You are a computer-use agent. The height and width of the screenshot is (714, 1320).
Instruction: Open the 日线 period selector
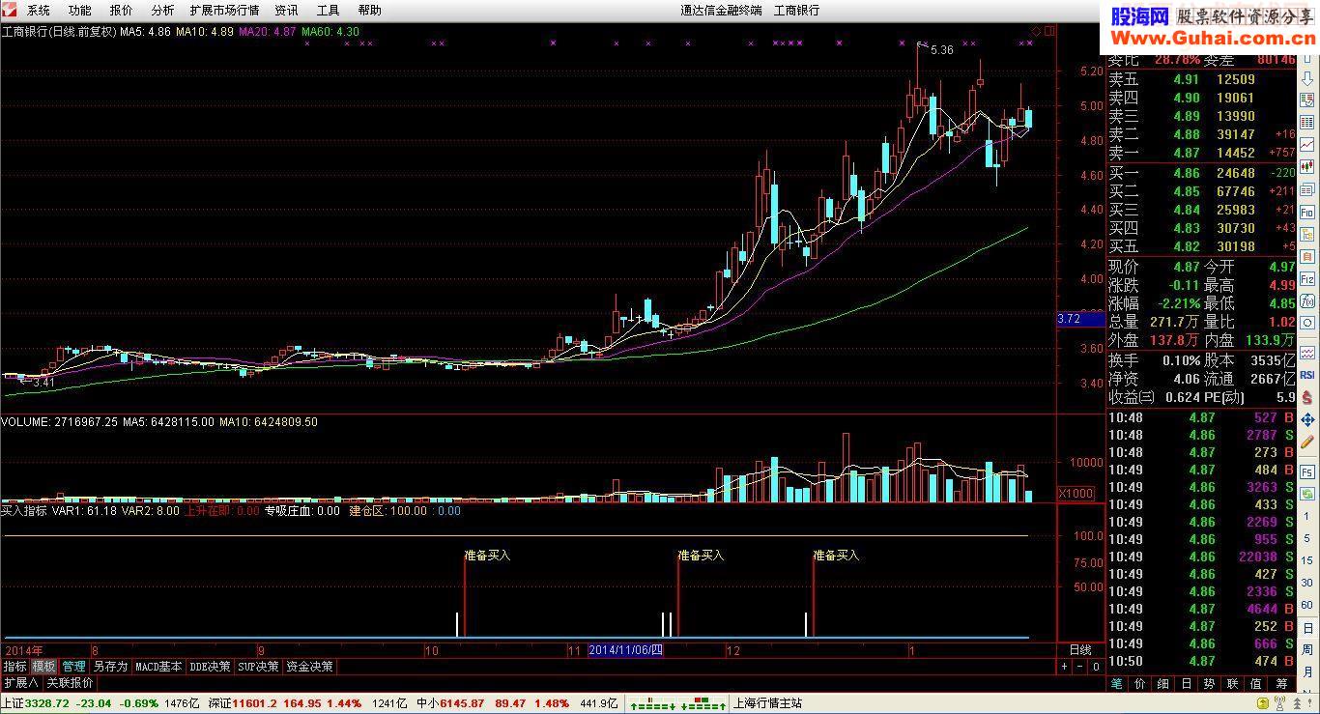(x=1079, y=649)
